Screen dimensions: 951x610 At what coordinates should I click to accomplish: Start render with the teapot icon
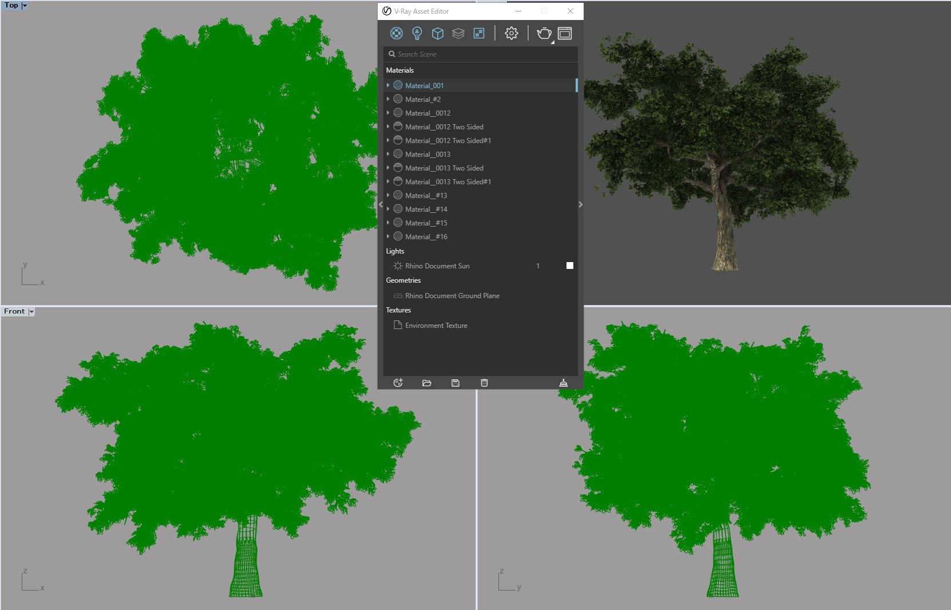[x=544, y=33]
